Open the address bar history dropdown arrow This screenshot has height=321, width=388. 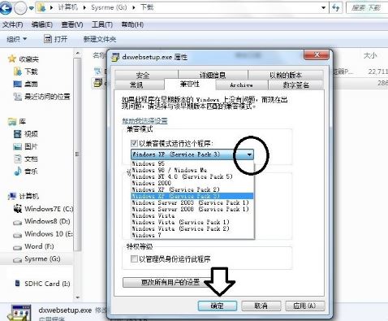point(323,8)
